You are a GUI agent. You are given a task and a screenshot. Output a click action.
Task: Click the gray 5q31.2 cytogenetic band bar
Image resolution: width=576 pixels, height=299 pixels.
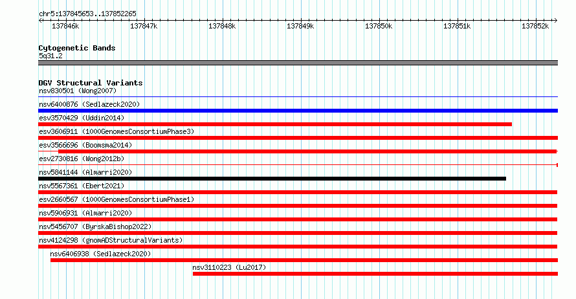click(x=298, y=63)
